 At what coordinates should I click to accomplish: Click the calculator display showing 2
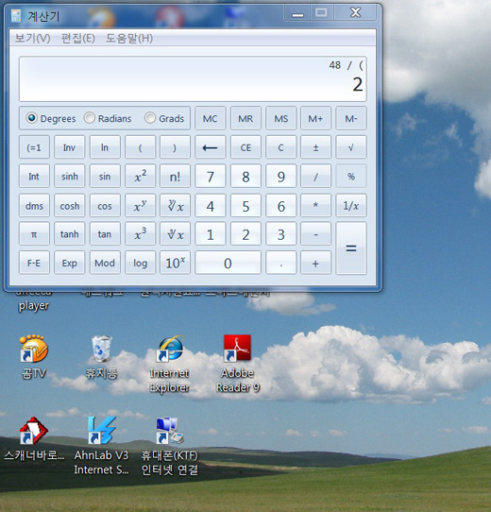[193, 79]
